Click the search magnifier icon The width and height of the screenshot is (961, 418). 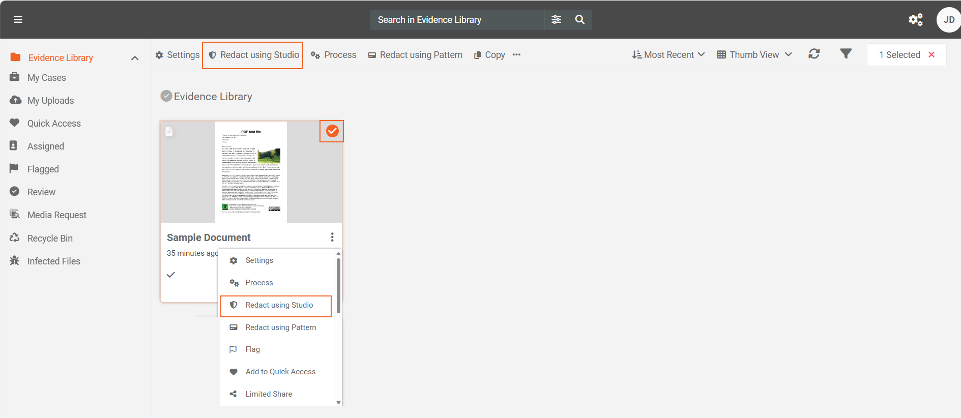click(x=579, y=19)
